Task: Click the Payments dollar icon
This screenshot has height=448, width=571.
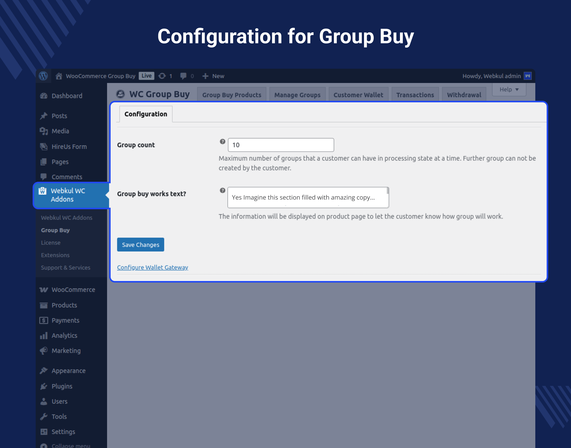Action: click(x=44, y=320)
